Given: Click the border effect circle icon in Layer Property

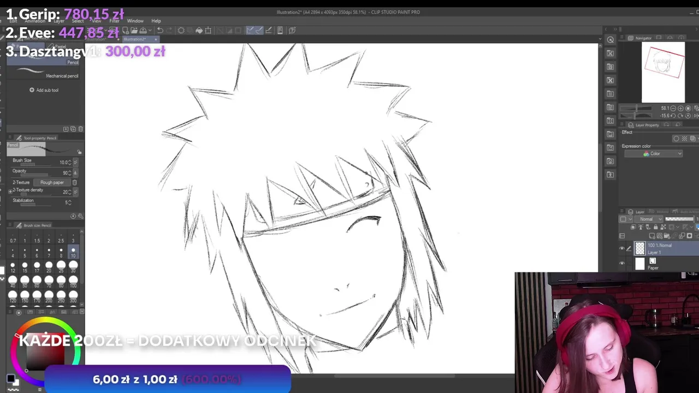Looking at the screenshot, I should coord(676,139).
